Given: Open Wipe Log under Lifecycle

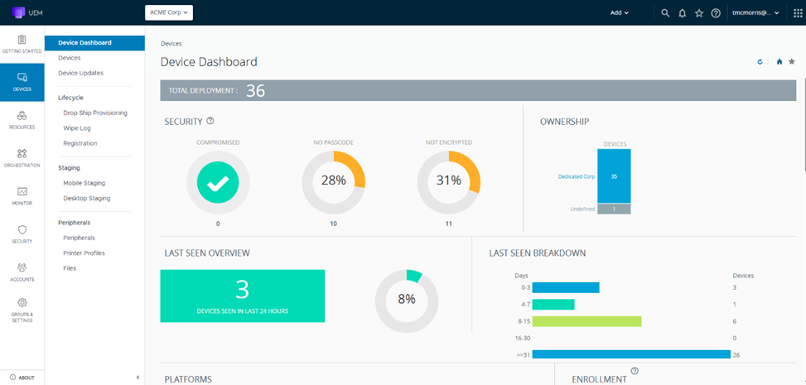Looking at the screenshot, I should 76,128.
